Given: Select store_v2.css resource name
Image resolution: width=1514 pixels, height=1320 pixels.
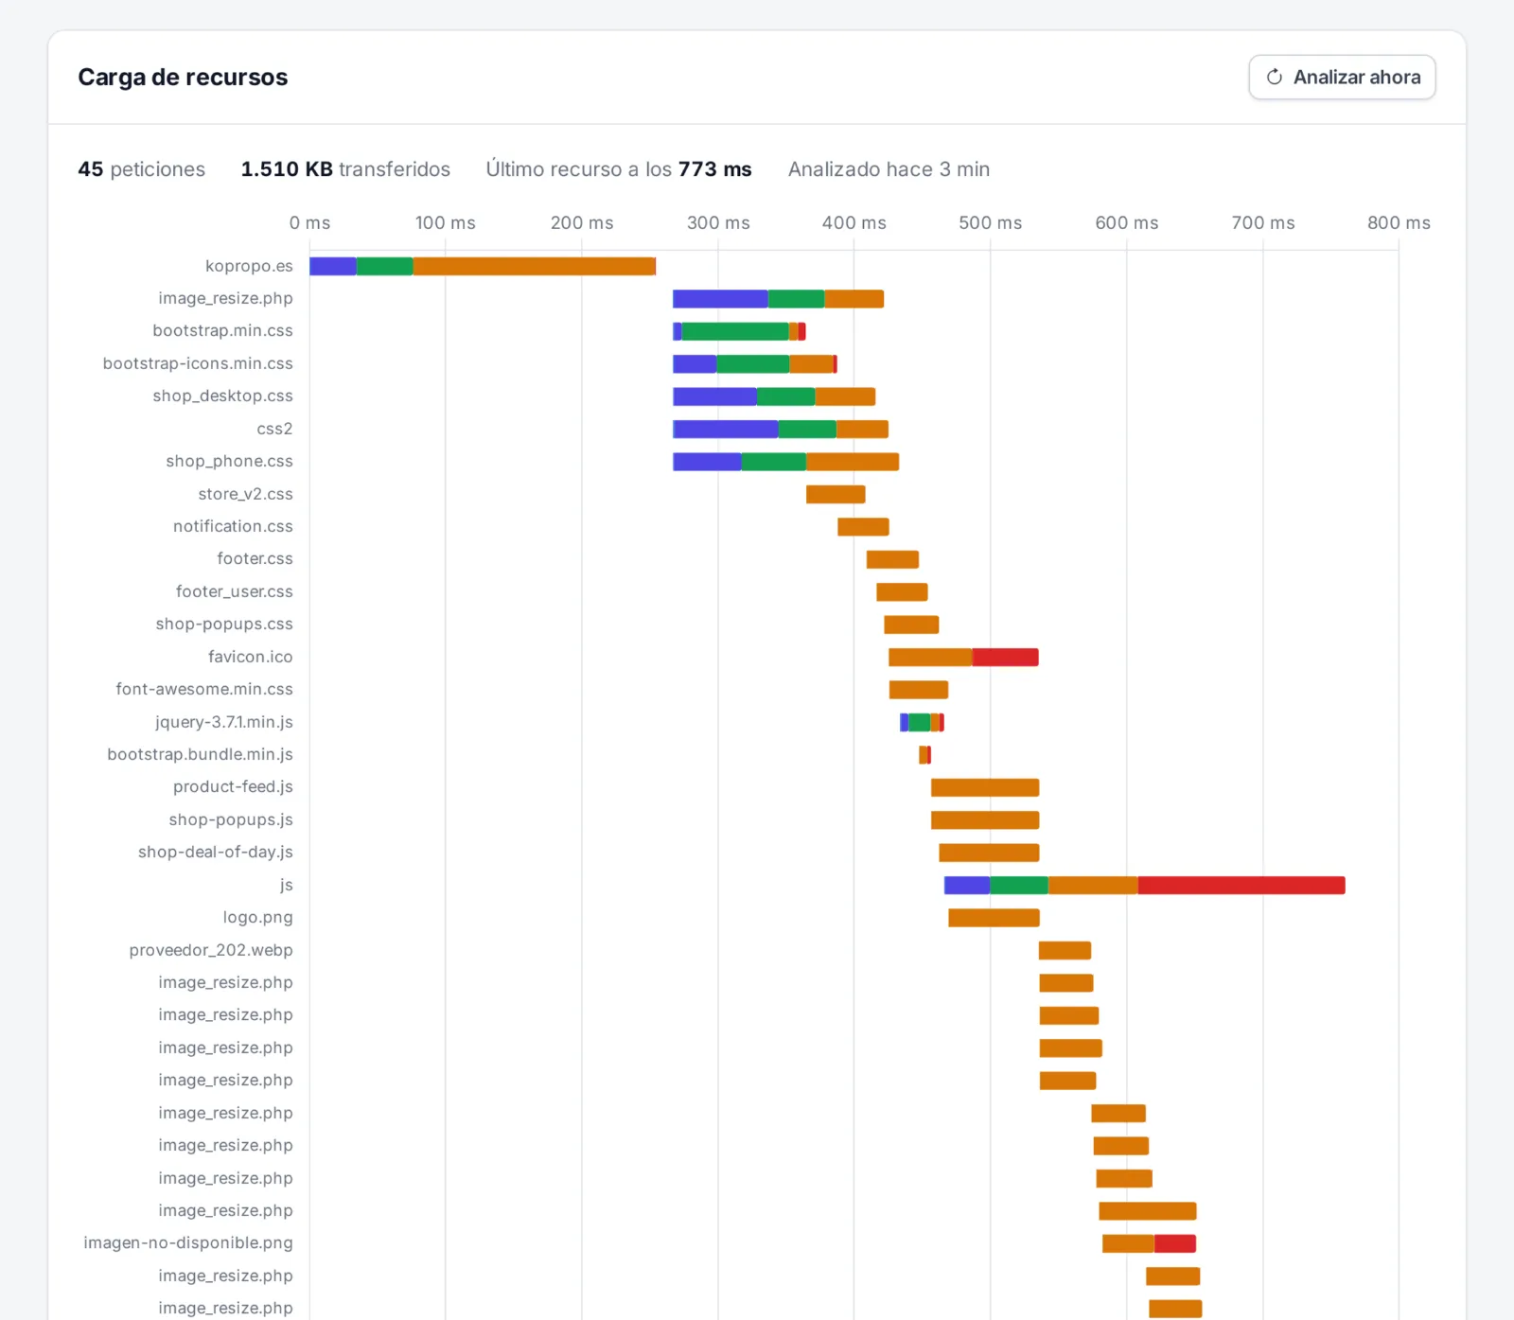Looking at the screenshot, I should [x=245, y=494].
